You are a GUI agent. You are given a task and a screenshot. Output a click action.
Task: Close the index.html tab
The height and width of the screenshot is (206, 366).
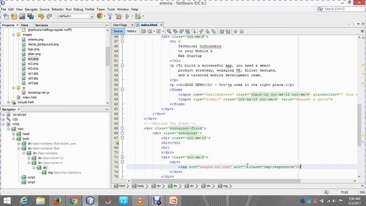tap(161, 25)
